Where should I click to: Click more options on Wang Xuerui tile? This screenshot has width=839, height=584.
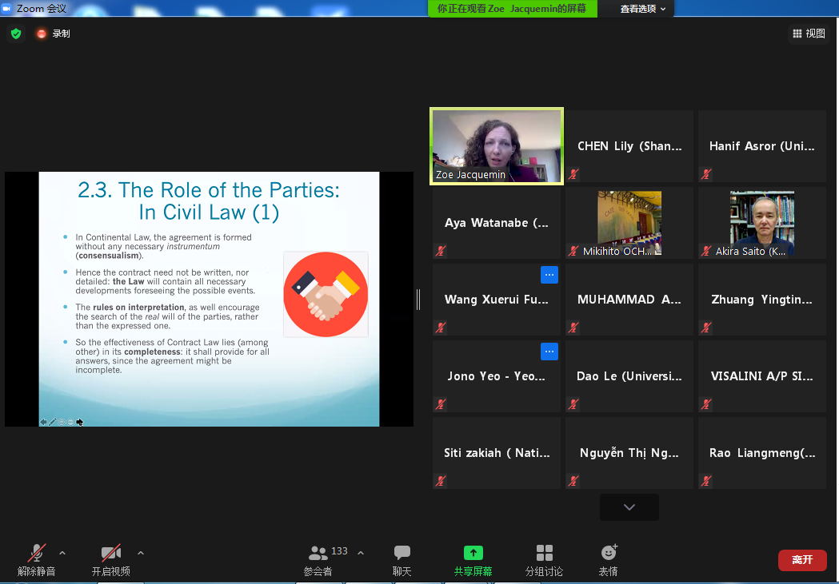[x=549, y=275]
